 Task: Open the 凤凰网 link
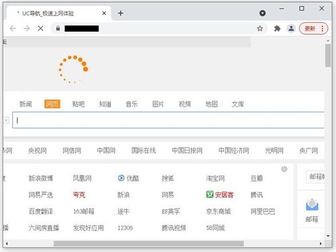[82, 178]
